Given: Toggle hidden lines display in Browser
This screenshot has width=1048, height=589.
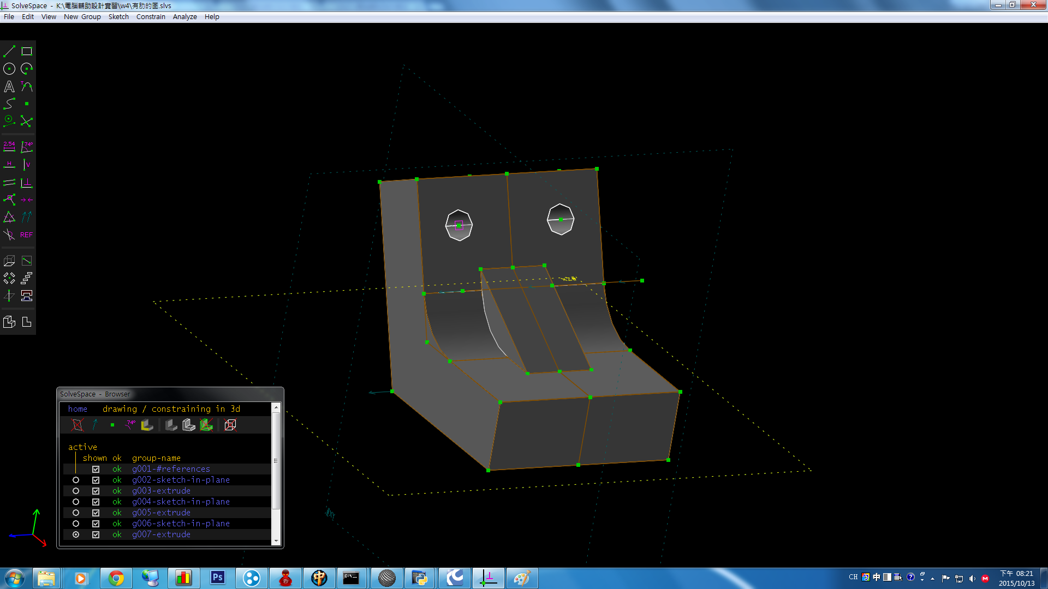Looking at the screenshot, I should point(230,425).
